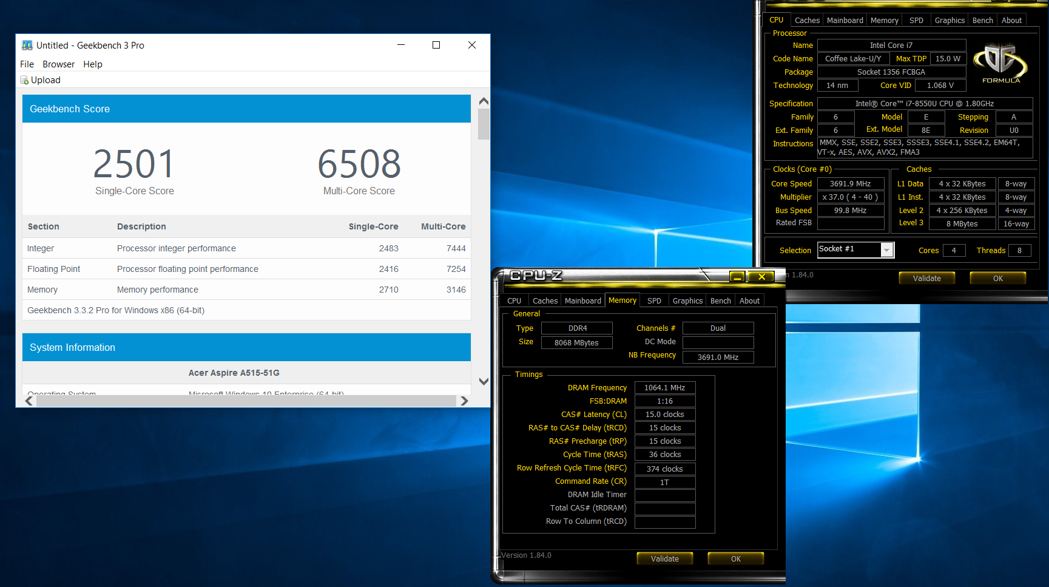The width and height of the screenshot is (1049, 587).
Task: Open About tab in Memory CPU-Z window
Action: [749, 301]
